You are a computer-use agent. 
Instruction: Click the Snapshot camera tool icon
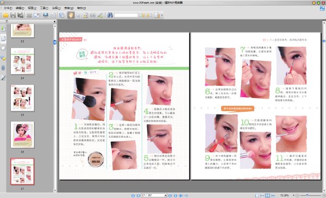(93, 15)
